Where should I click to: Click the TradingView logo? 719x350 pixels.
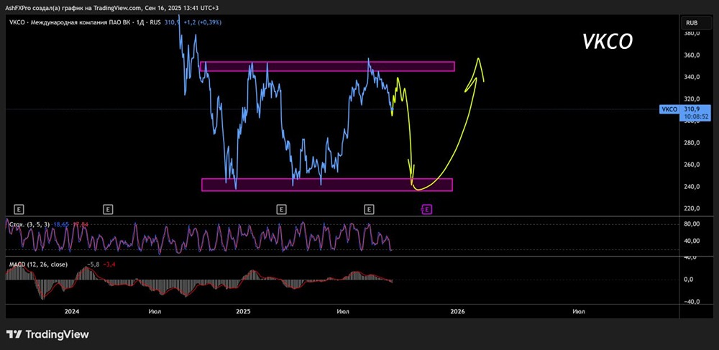(47, 334)
